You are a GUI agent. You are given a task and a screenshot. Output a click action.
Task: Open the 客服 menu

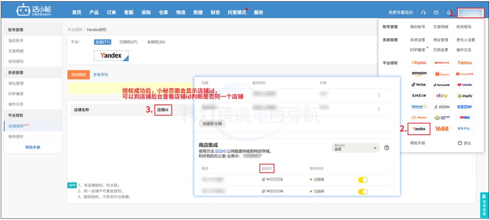click(x=129, y=12)
